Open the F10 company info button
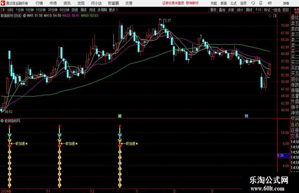Image resolution: width=299 pixels, height=193 pixels. (x=258, y=10)
